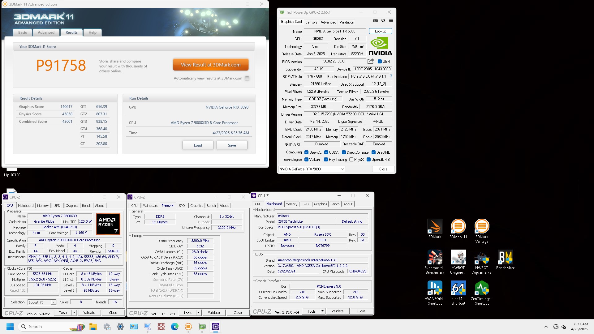
Task: Open the HWBOT Aquamark3 shortcut
Action: tap(482, 262)
